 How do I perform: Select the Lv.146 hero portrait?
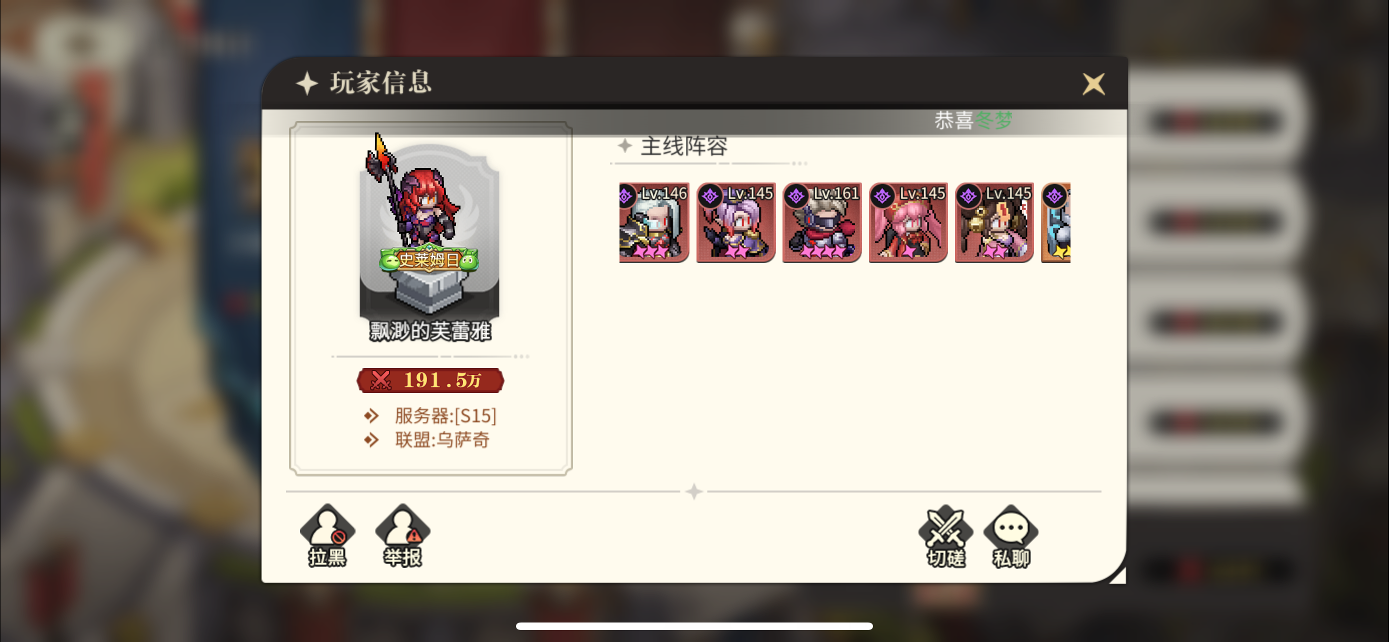[654, 222]
